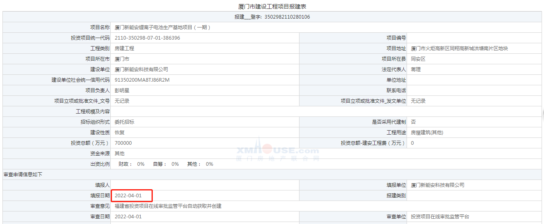Click the project name 厦门新能安锂离子电池生产基地项目
544x224 pixels.
point(162,27)
